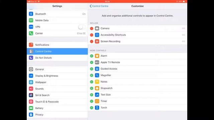214x120 pixels.
Task: Tap the General gear icon
Action: pos(31,69)
